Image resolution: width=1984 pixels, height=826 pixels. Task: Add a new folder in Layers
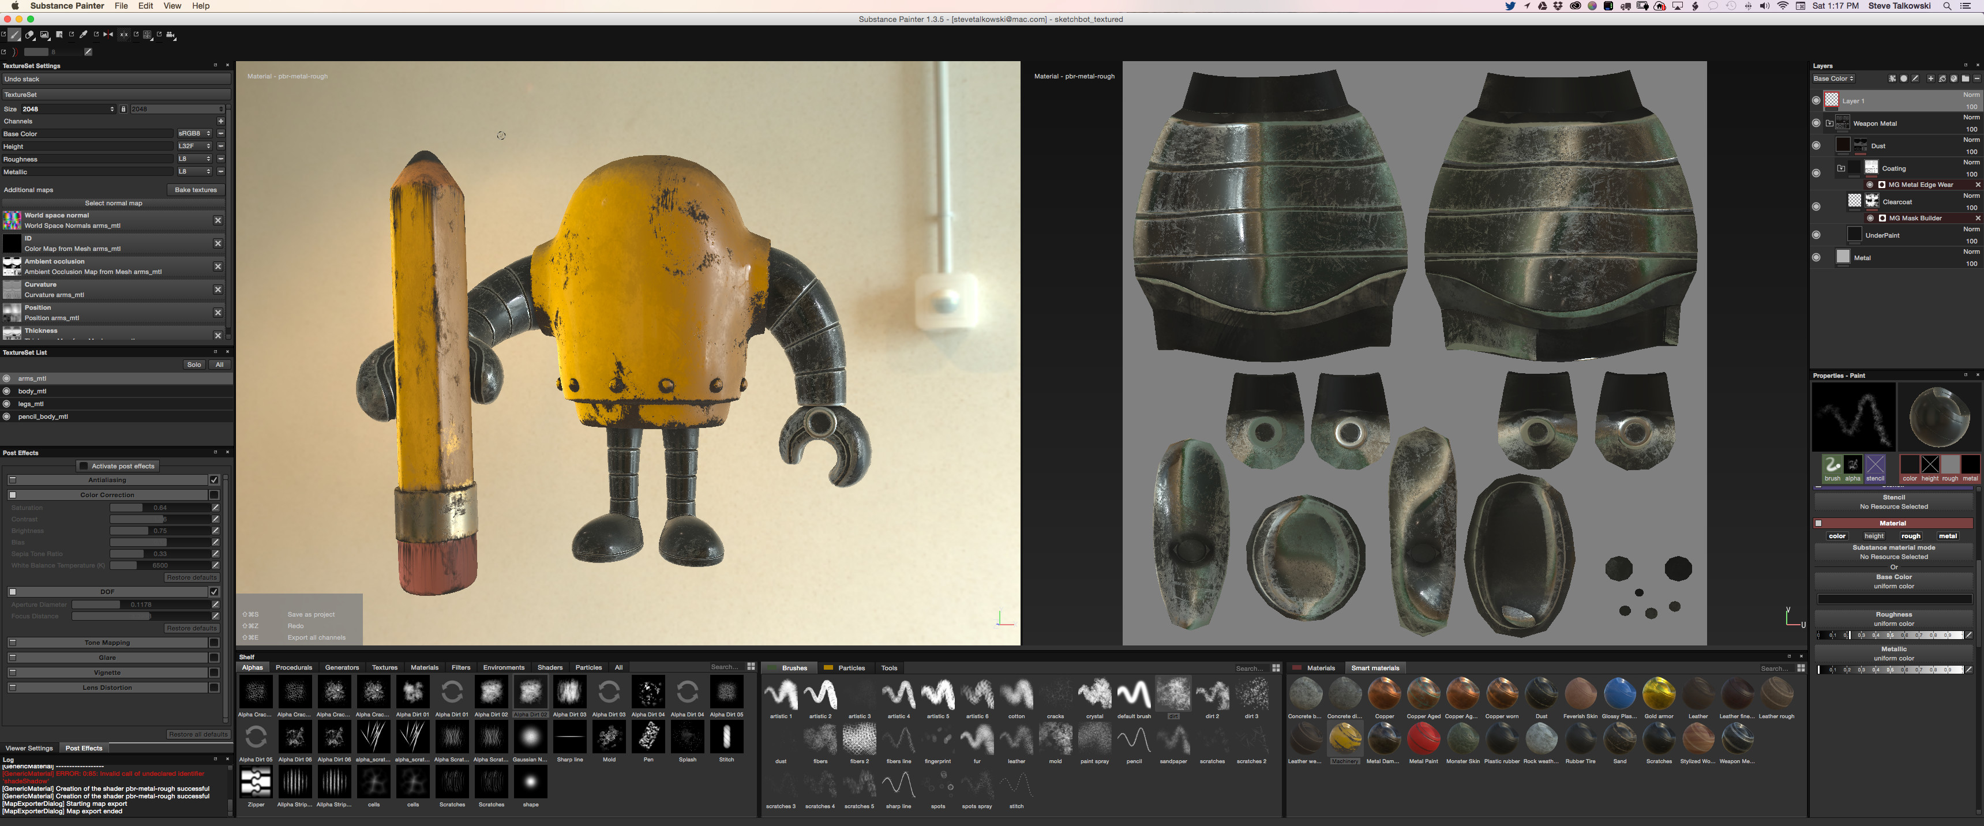click(1966, 78)
